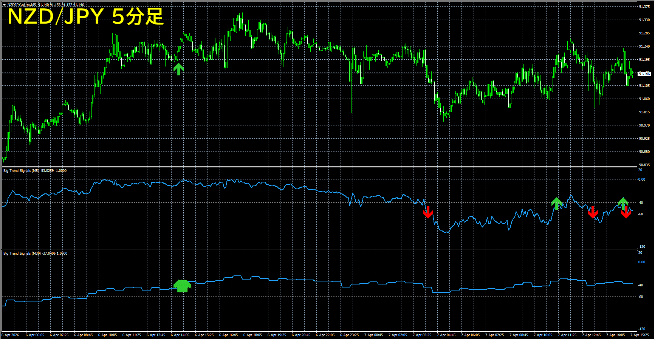Click the 91.375 price scale label
655x340 pixels.
tap(644, 7)
